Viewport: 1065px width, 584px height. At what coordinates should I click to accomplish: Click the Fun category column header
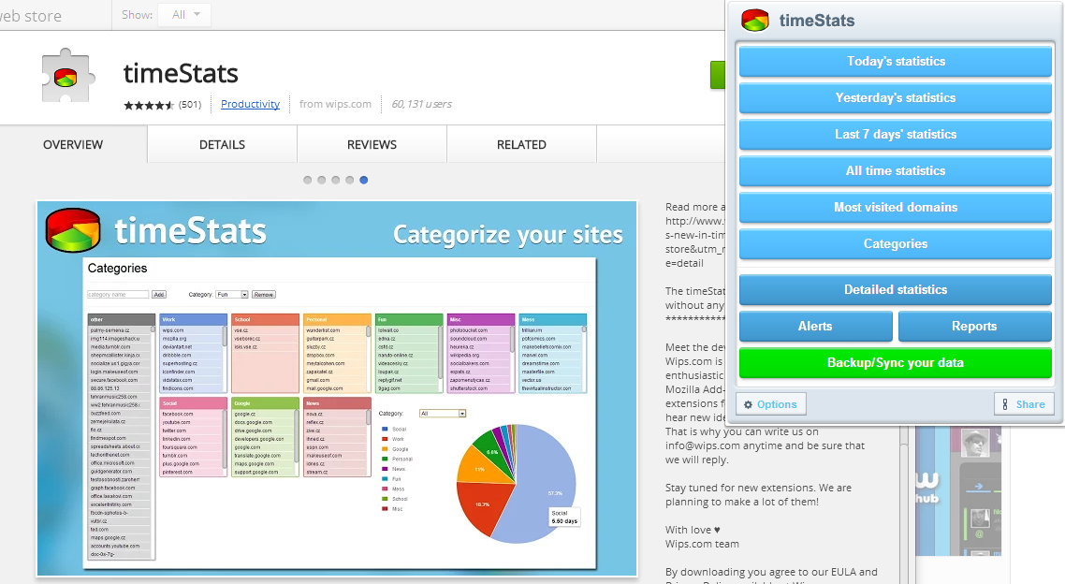[x=409, y=319]
